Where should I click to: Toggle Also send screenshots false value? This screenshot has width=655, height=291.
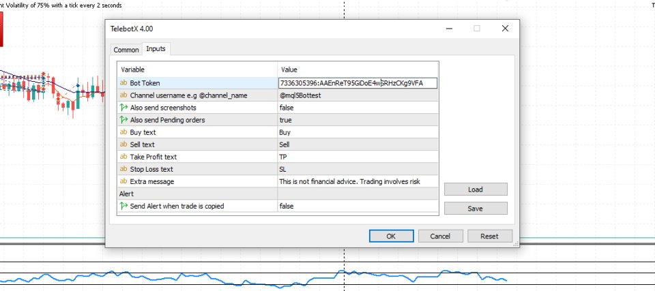coord(358,108)
